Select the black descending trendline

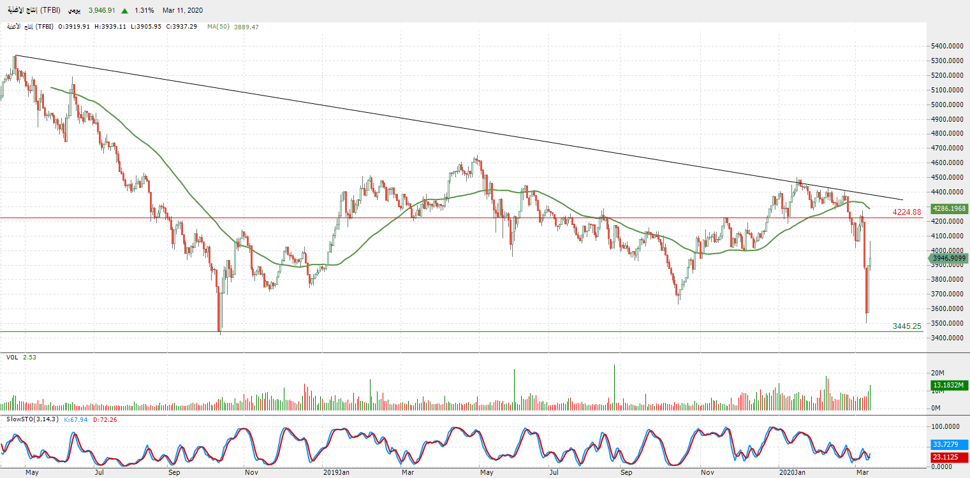pyautogui.click(x=459, y=127)
